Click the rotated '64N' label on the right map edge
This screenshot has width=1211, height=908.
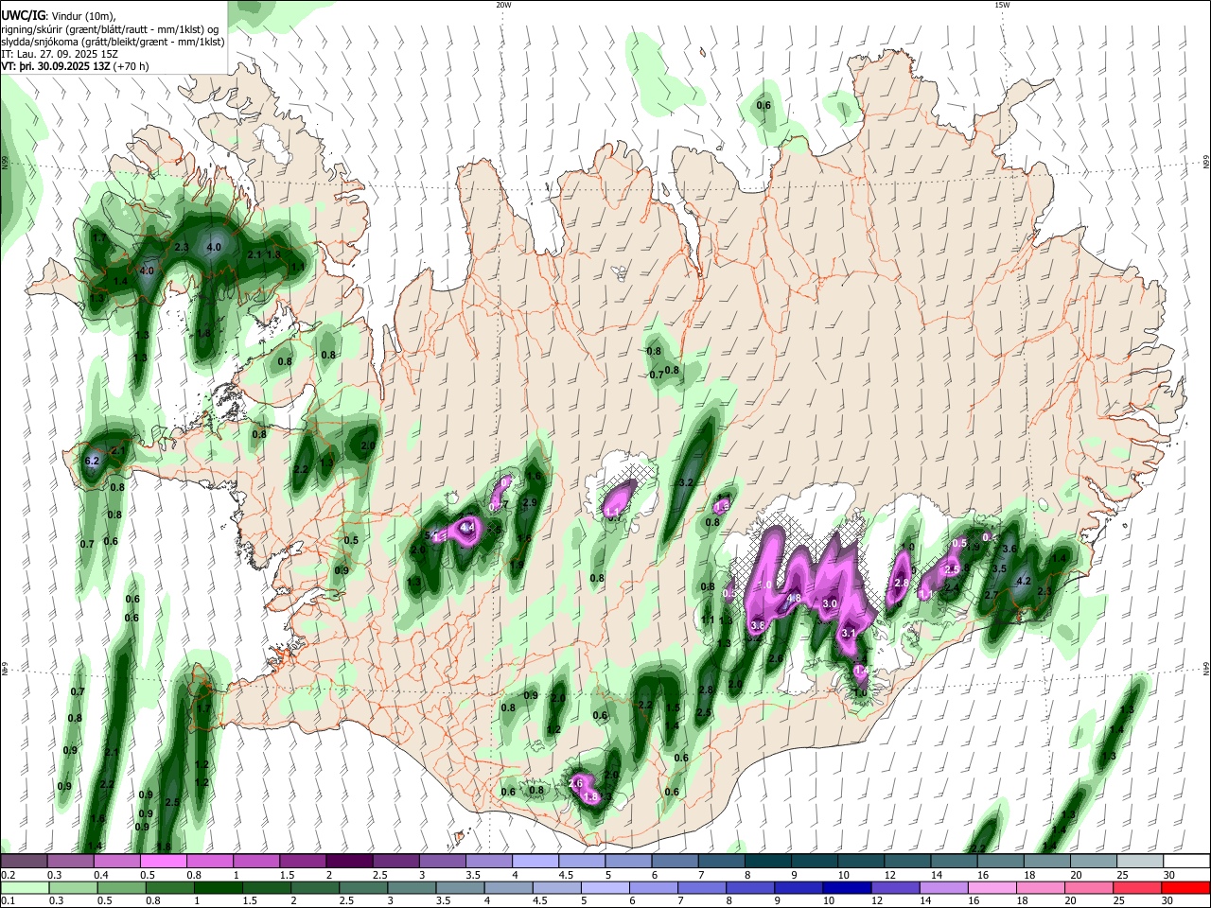pyautogui.click(x=1206, y=669)
